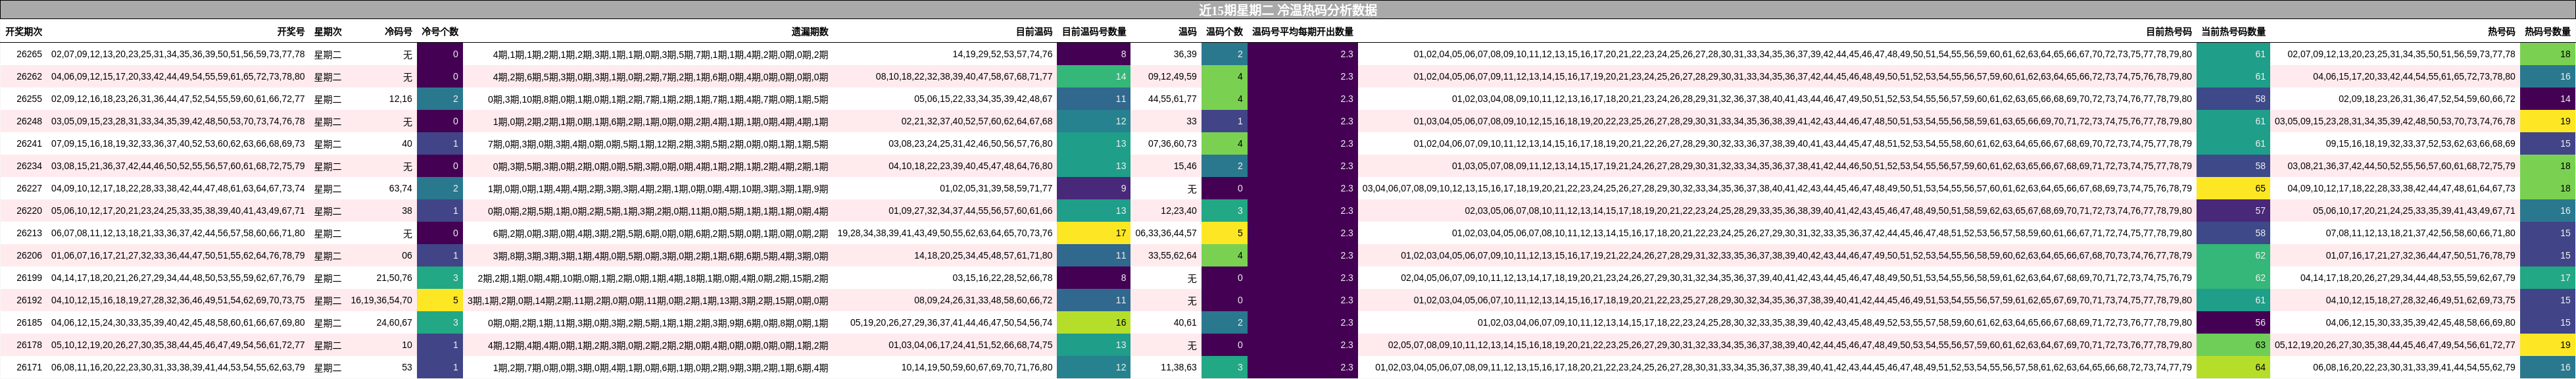Select the 温码号平均每期开出数量 column header
2576x379 pixels.
coord(1303,32)
